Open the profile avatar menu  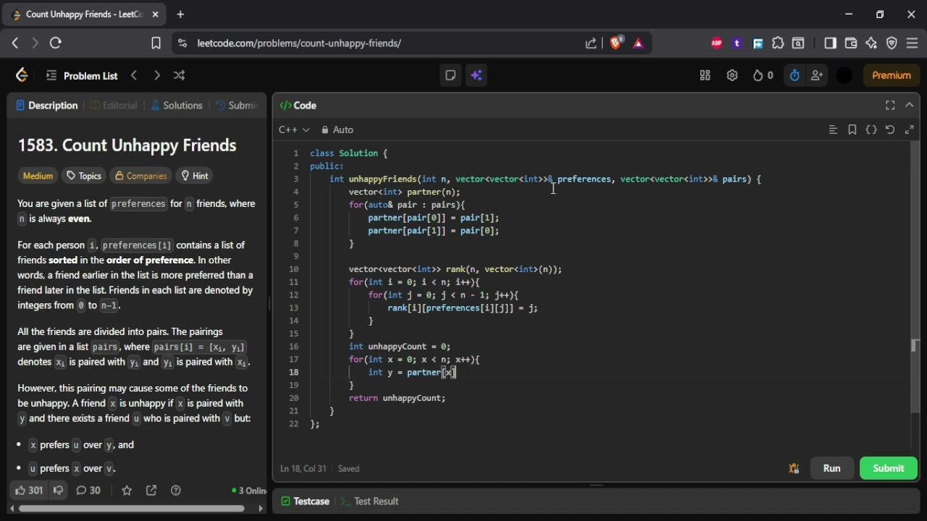coord(844,75)
